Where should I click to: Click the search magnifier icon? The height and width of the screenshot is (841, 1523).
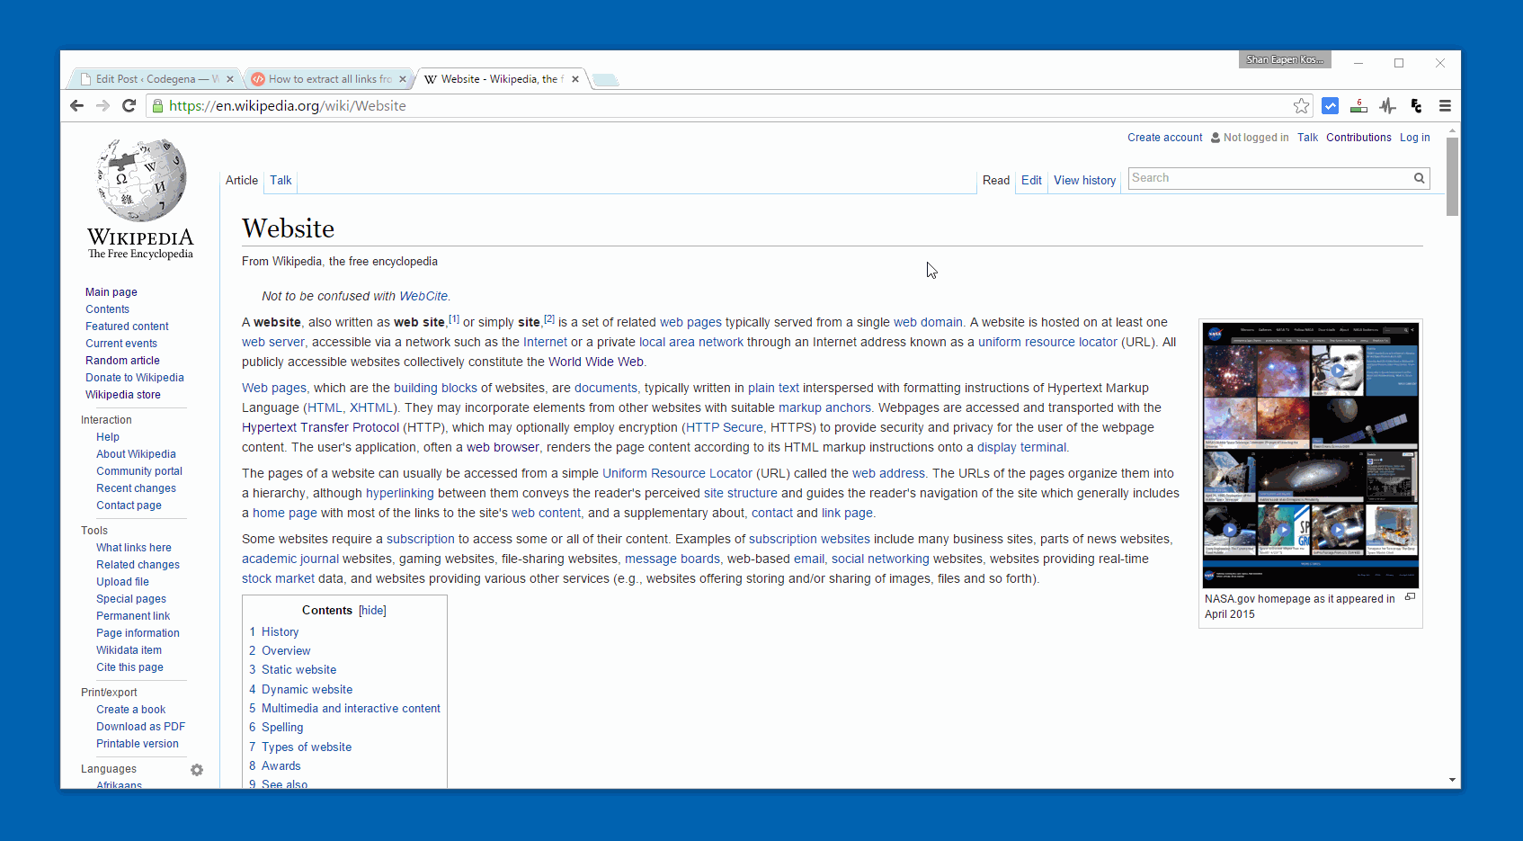1419,178
